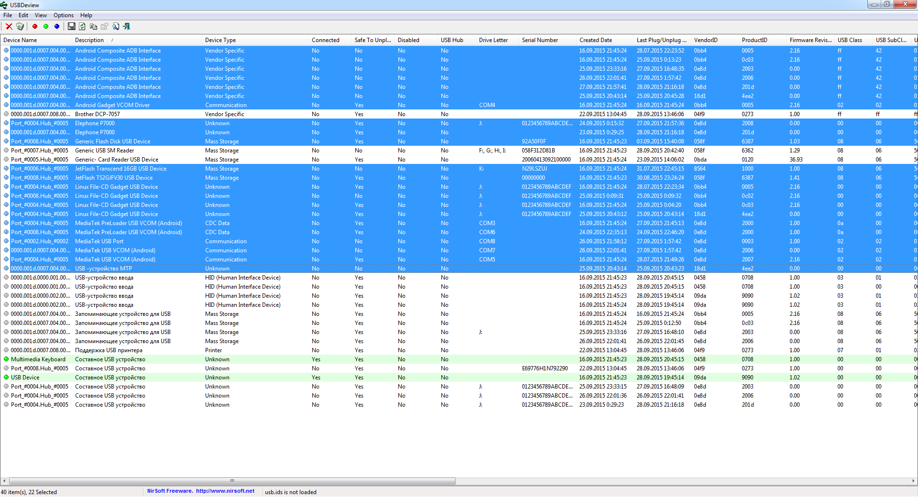Screen dimensions: 918x497
Task: Click the red circle disconnect icon
Action: point(35,27)
